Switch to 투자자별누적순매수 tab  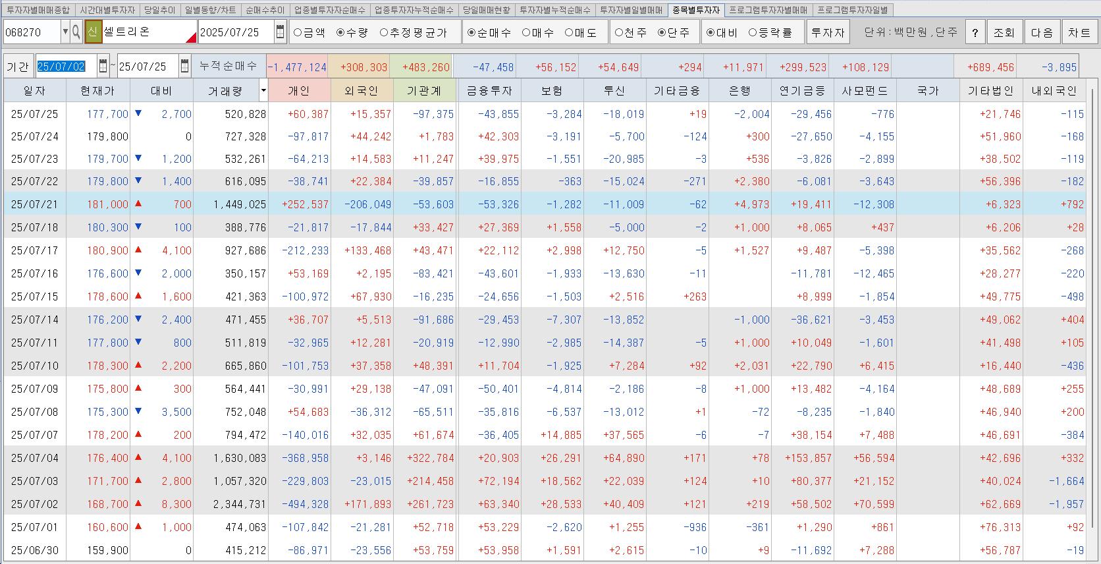coord(554,10)
